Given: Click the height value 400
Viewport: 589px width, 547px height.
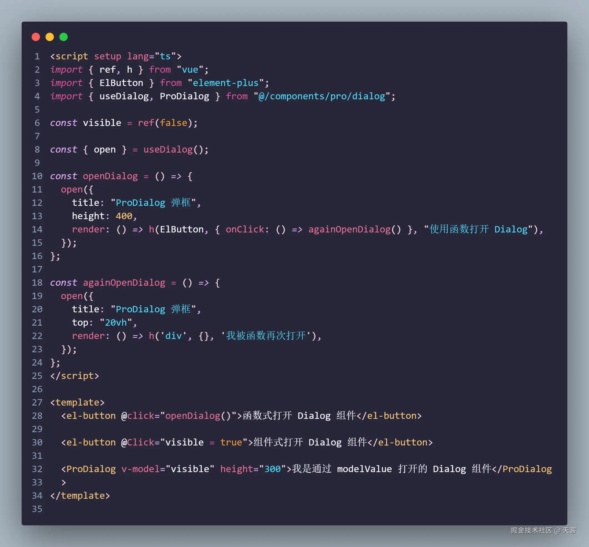Looking at the screenshot, I should [x=124, y=216].
